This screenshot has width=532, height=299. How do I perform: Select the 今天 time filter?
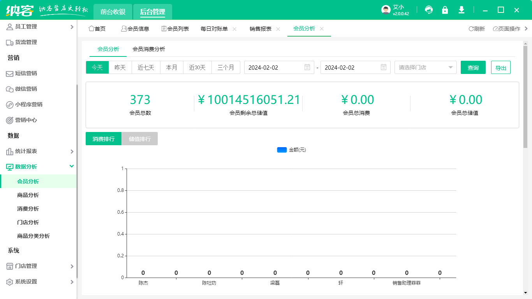click(97, 67)
